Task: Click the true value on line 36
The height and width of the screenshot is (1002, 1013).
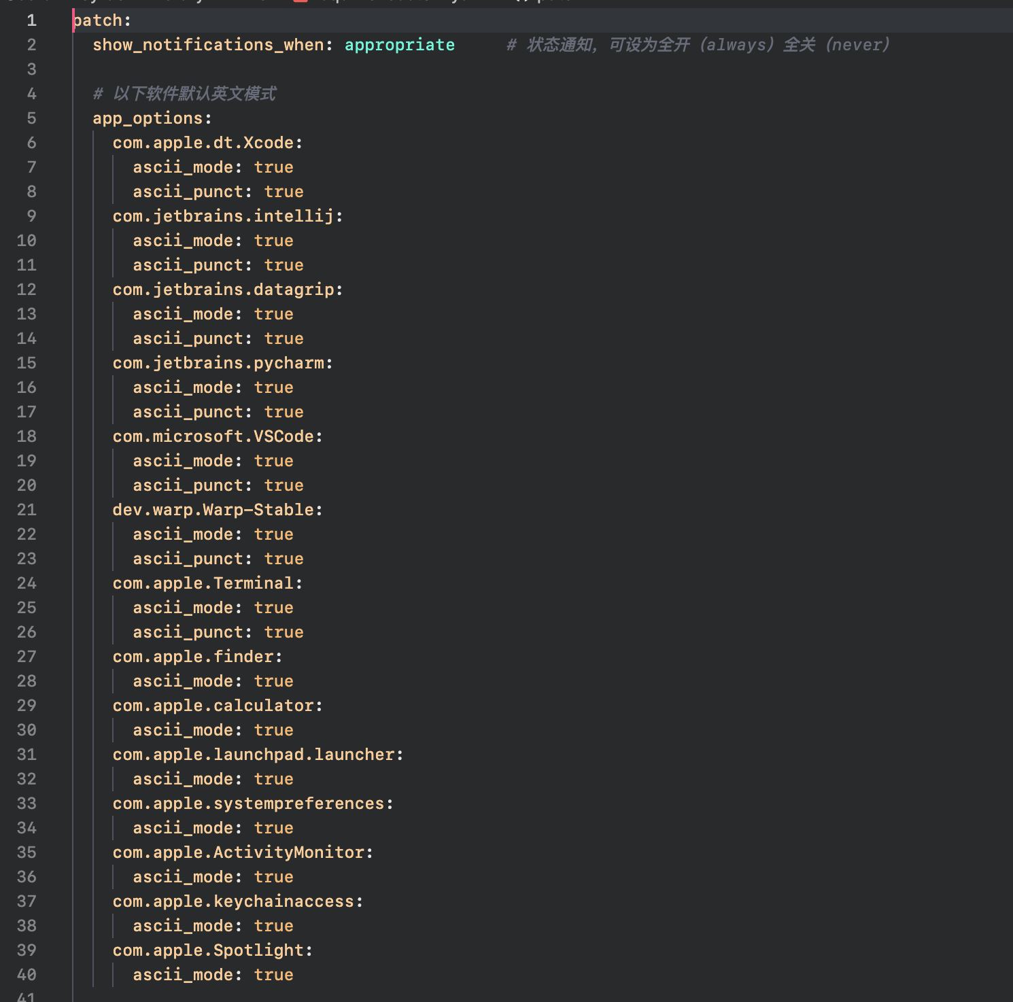Action: (x=274, y=877)
